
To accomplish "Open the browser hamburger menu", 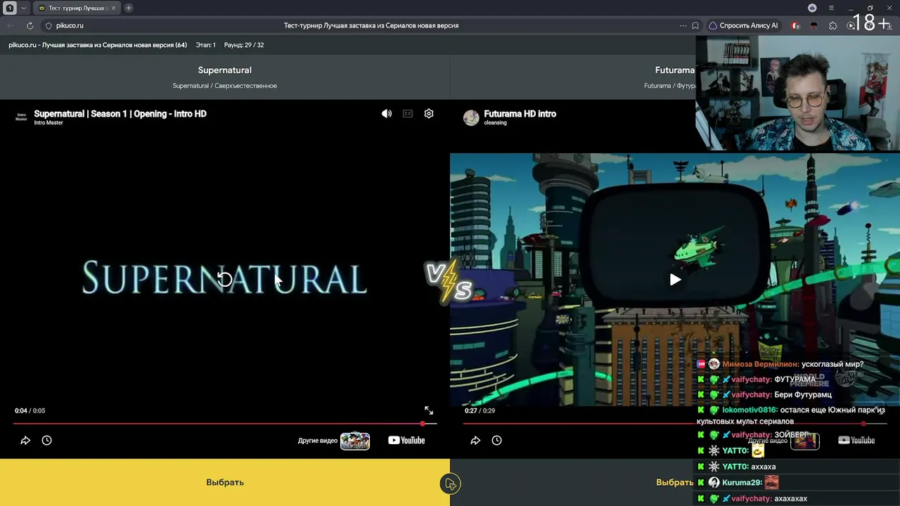I will coord(831,8).
